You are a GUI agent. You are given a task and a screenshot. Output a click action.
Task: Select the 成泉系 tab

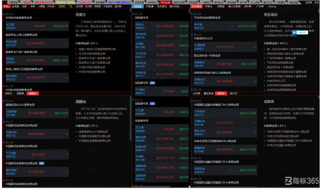point(221,94)
